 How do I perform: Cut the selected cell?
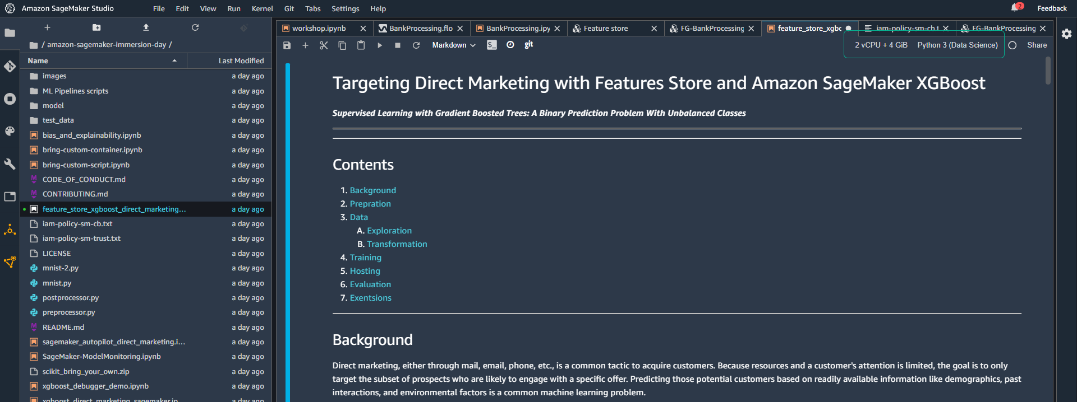tap(324, 45)
